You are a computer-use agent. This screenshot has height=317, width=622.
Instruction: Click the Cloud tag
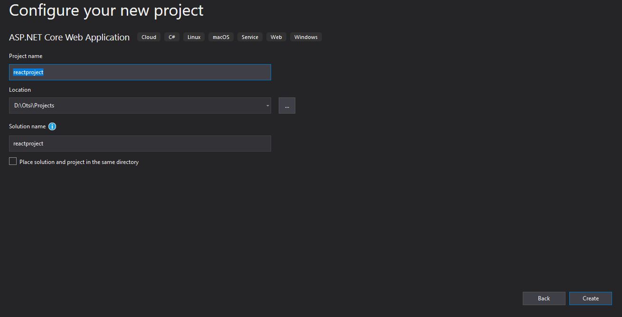click(149, 37)
